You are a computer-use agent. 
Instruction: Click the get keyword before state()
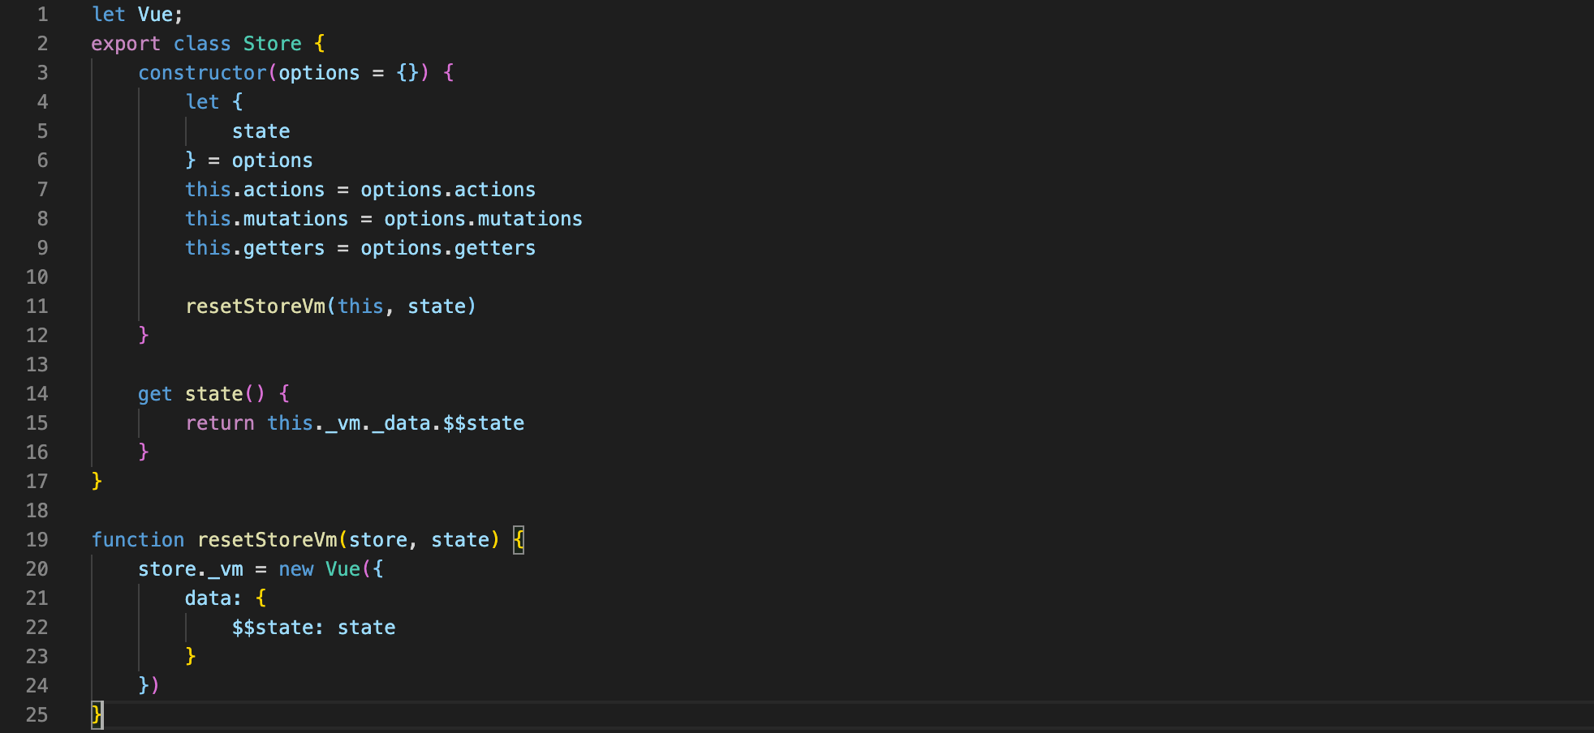click(155, 394)
